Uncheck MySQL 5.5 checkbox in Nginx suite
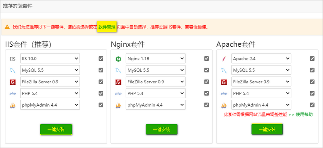 [x=206, y=70]
